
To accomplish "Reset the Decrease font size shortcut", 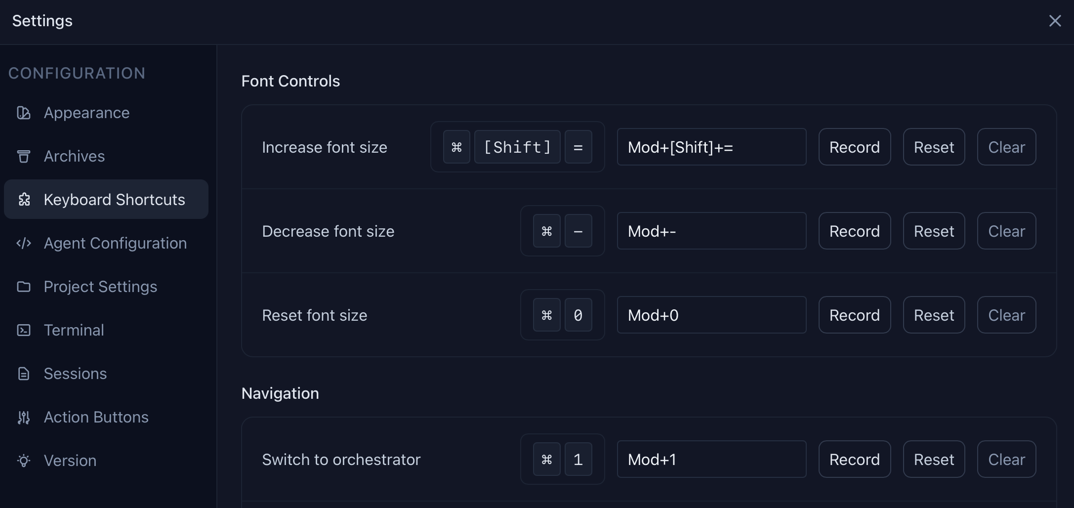I will tap(934, 231).
